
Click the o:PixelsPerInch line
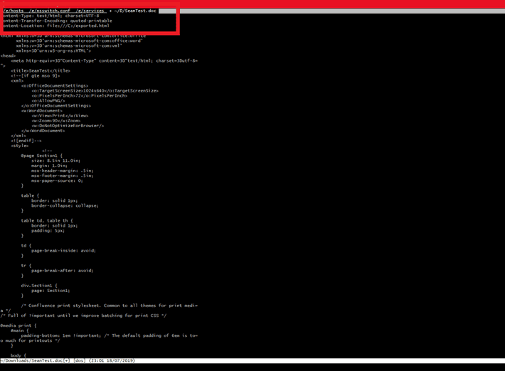coord(78,96)
